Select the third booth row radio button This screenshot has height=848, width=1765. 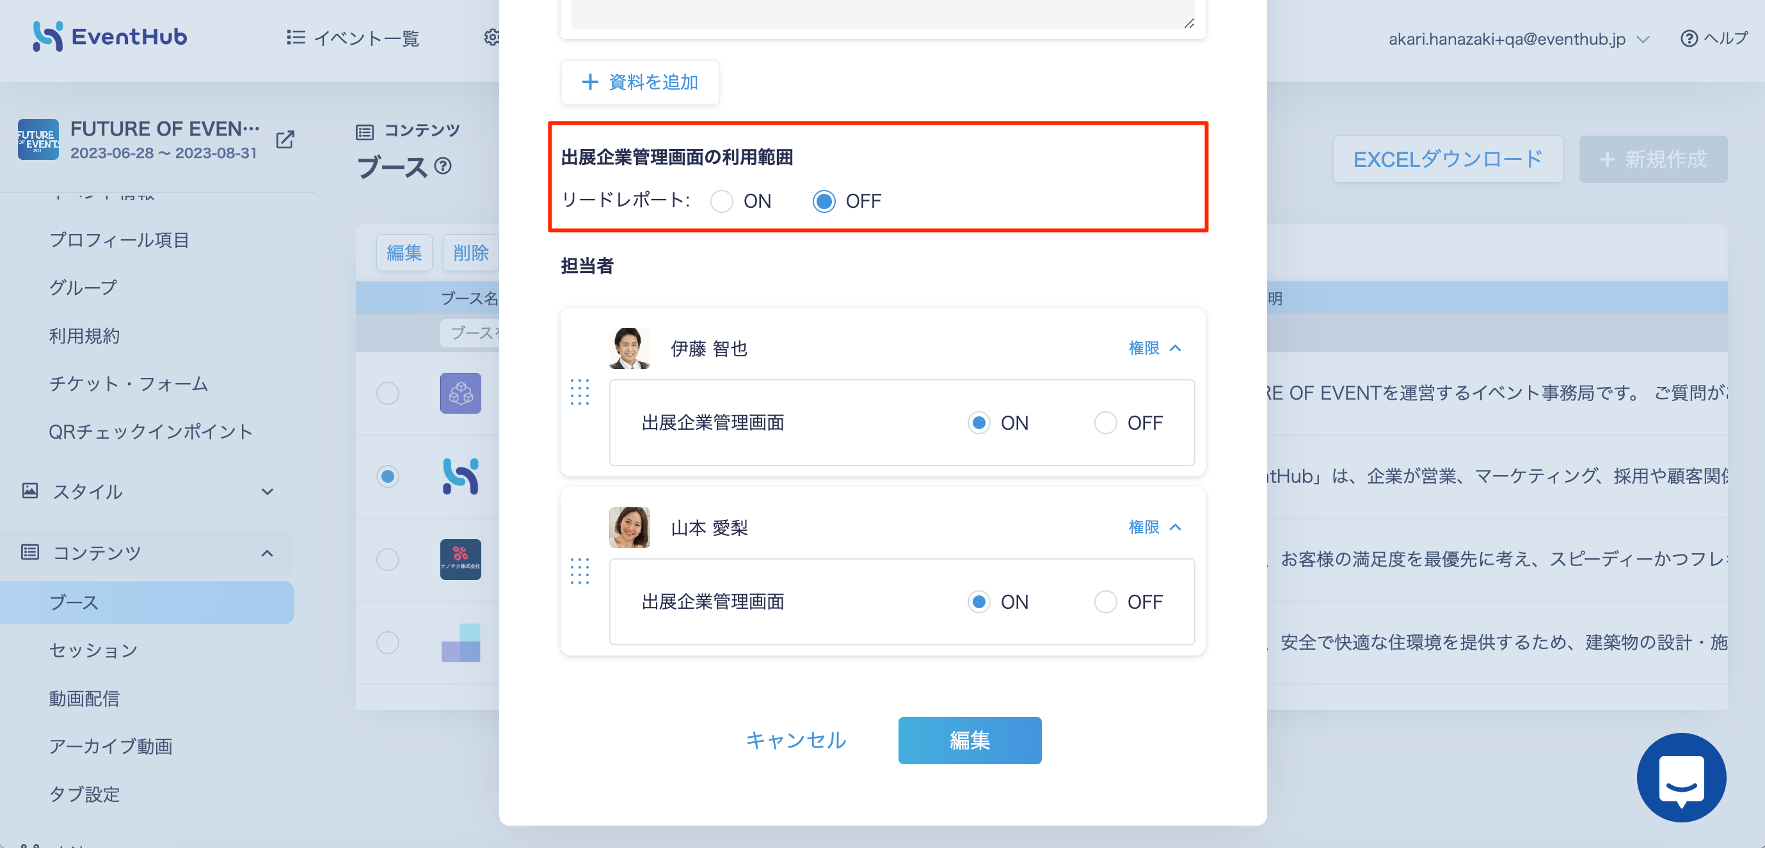388,559
